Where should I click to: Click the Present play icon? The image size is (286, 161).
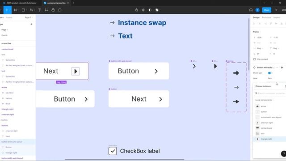(x=276, y=10)
